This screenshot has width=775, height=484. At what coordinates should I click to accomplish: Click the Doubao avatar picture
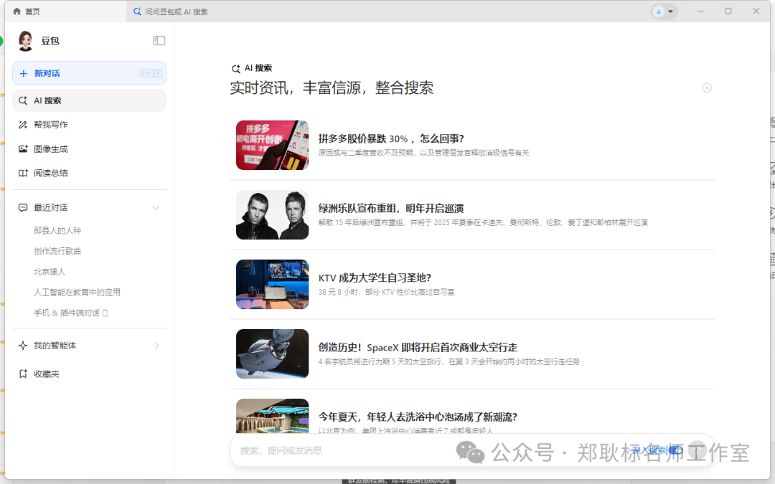25,40
